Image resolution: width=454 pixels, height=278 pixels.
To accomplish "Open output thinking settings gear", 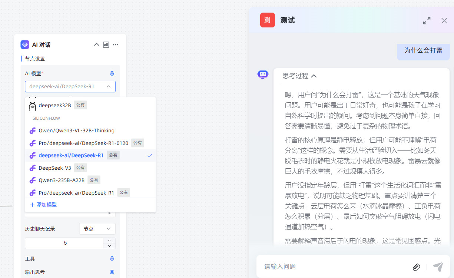I will pos(112,272).
